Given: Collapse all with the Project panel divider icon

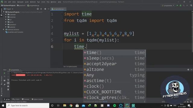Looking at the screenshot, I should (x=41, y=9).
